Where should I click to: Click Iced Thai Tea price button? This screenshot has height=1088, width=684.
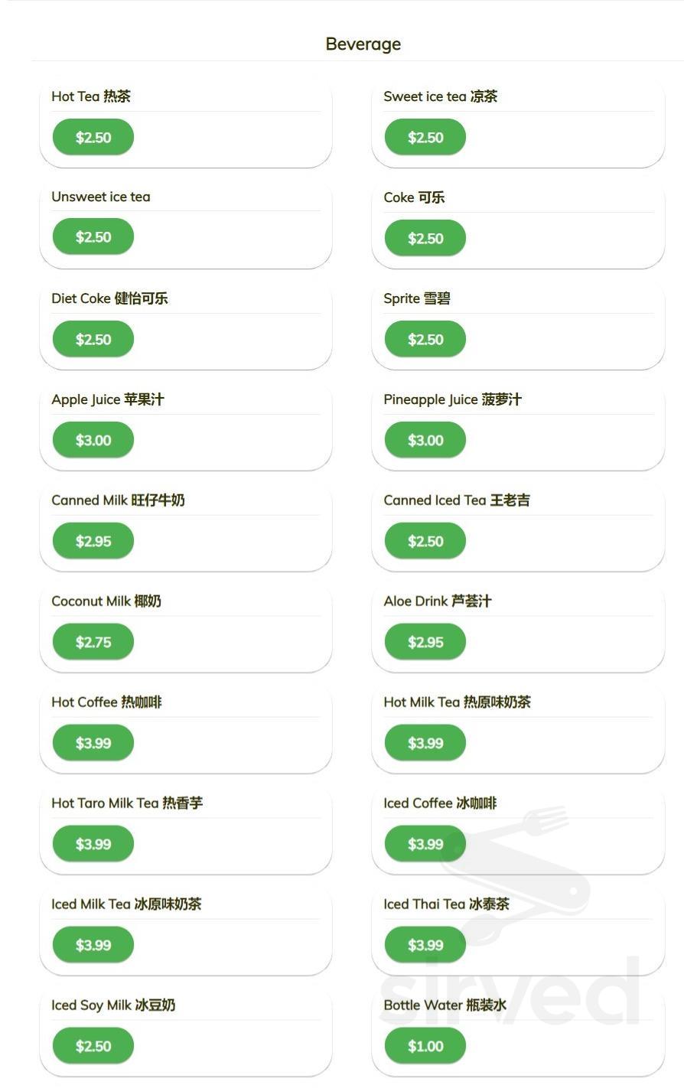(425, 946)
